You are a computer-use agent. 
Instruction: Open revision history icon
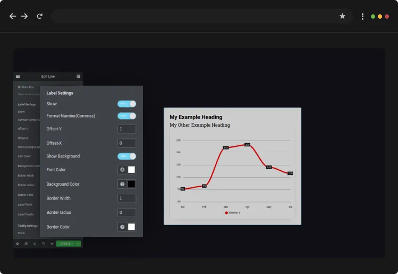tap(35, 244)
